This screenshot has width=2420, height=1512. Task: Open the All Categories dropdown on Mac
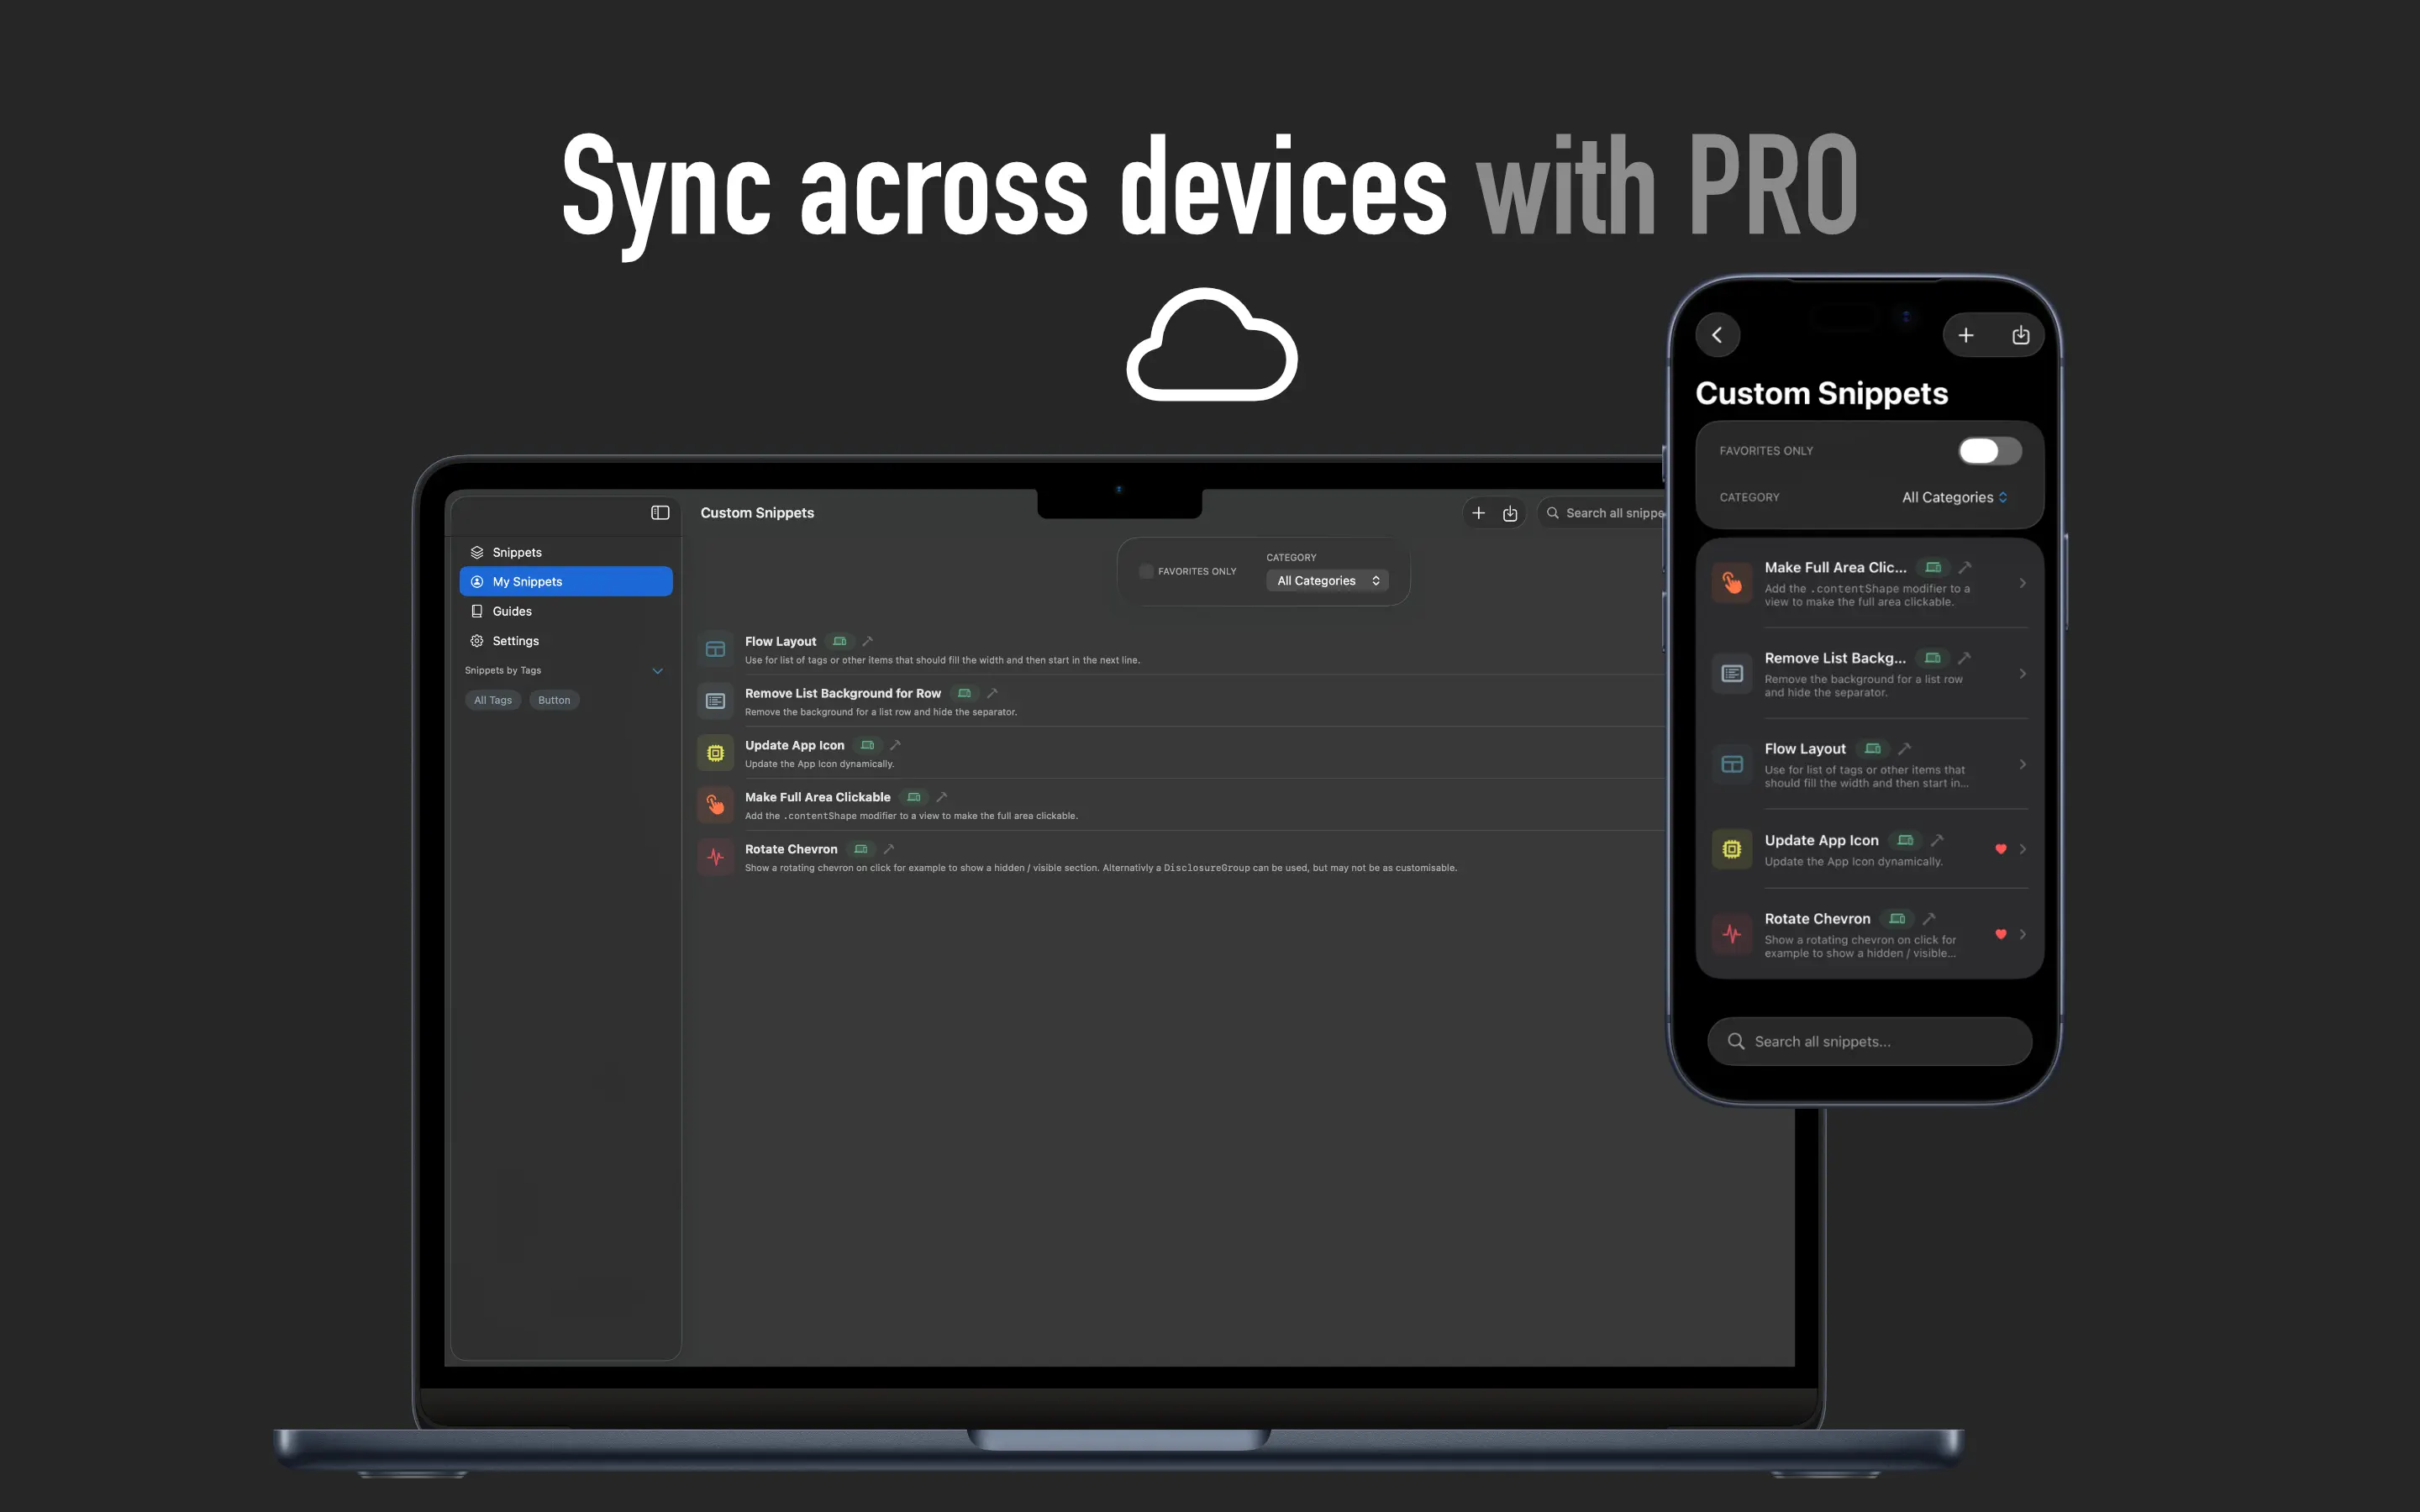[1327, 581]
